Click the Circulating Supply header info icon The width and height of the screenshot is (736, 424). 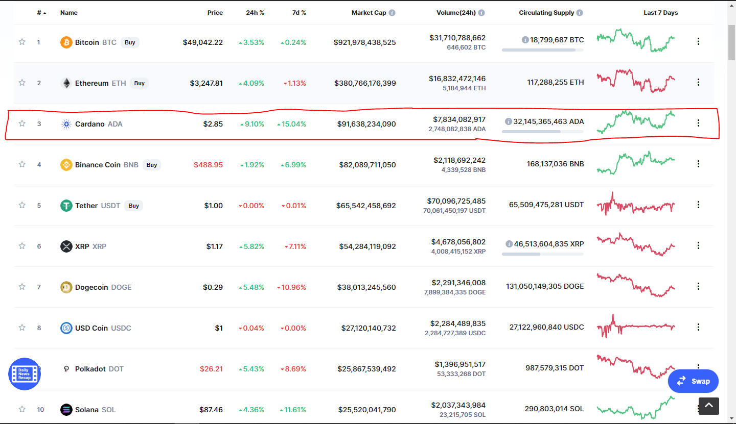[x=580, y=13]
